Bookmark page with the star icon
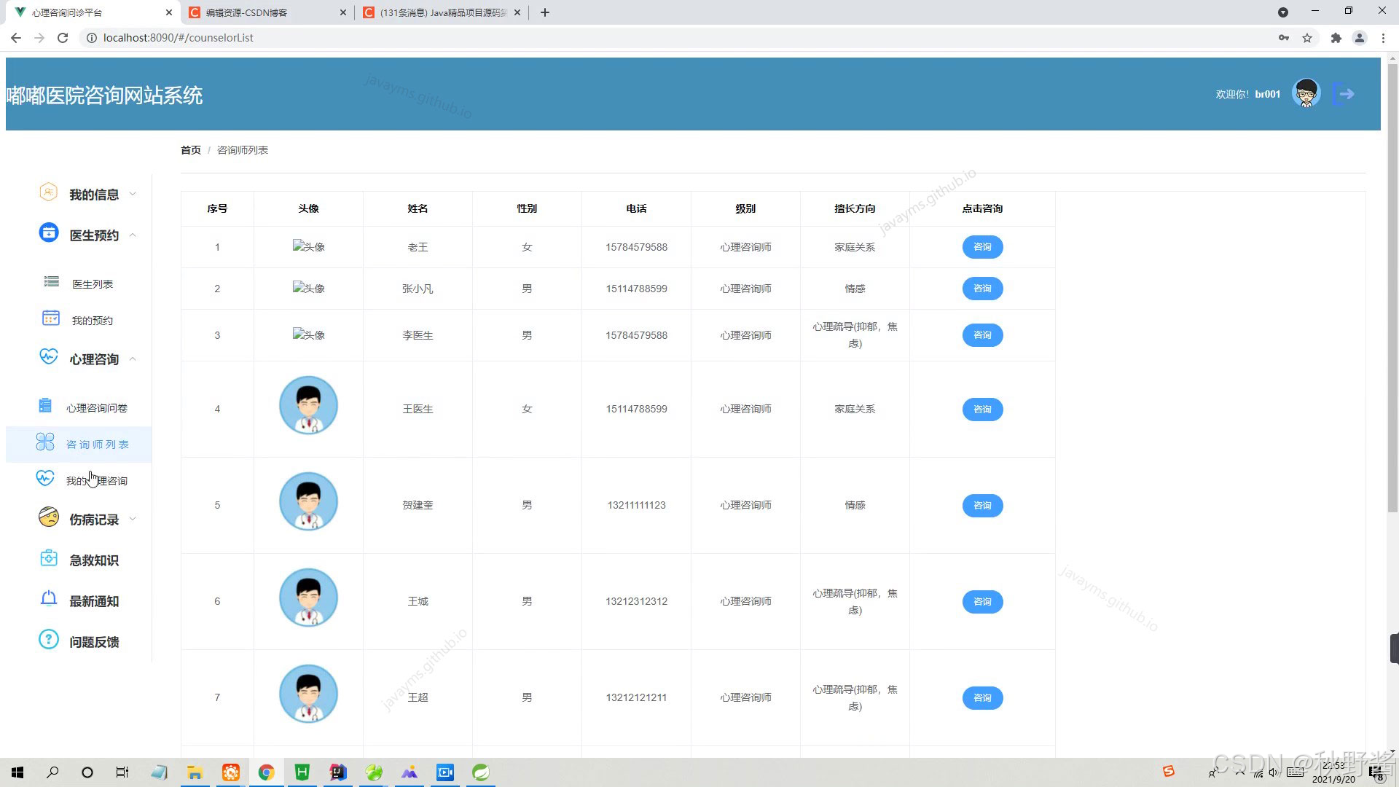 (1307, 38)
